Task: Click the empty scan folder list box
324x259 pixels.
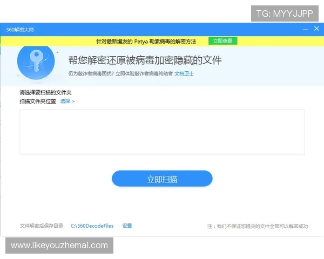Action: point(162,132)
